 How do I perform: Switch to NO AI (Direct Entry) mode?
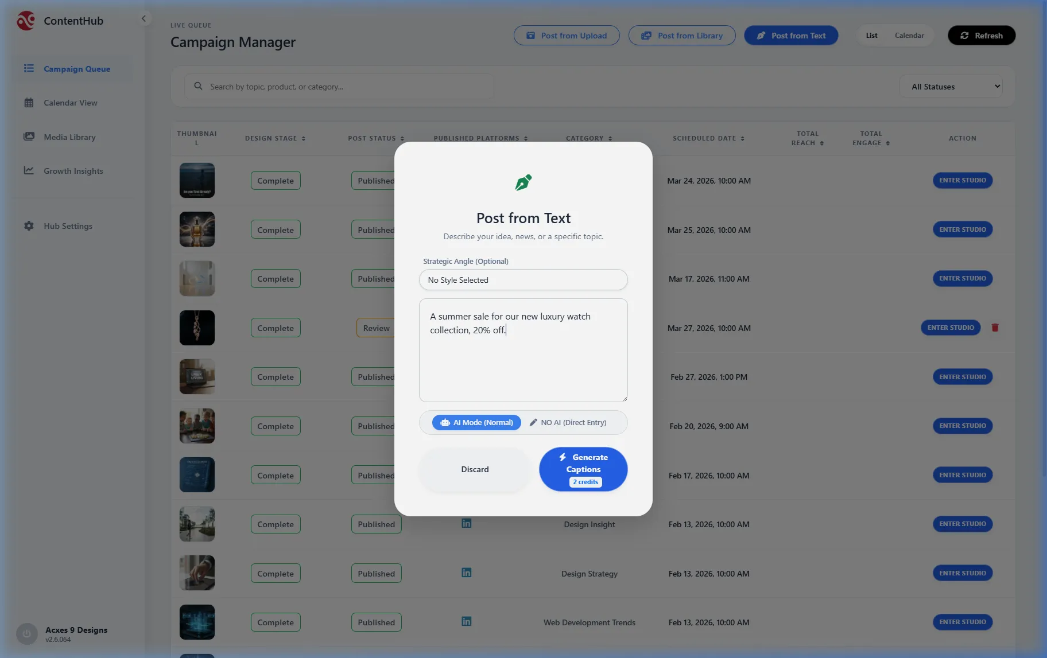(x=567, y=423)
